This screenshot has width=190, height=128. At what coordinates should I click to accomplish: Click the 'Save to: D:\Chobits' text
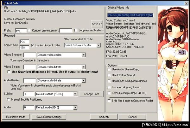click(16, 23)
